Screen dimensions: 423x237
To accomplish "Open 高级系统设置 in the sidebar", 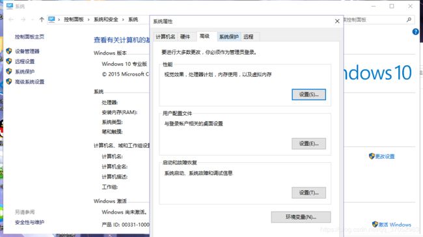I will (29, 82).
